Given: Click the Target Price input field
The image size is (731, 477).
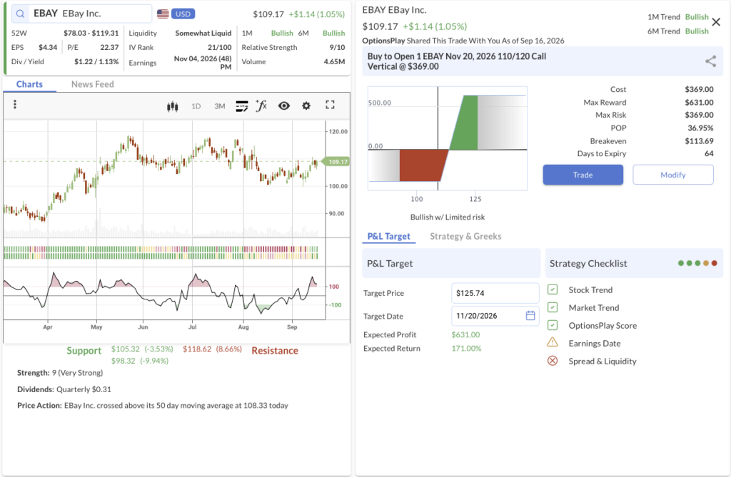Looking at the screenshot, I should click(495, 293).
